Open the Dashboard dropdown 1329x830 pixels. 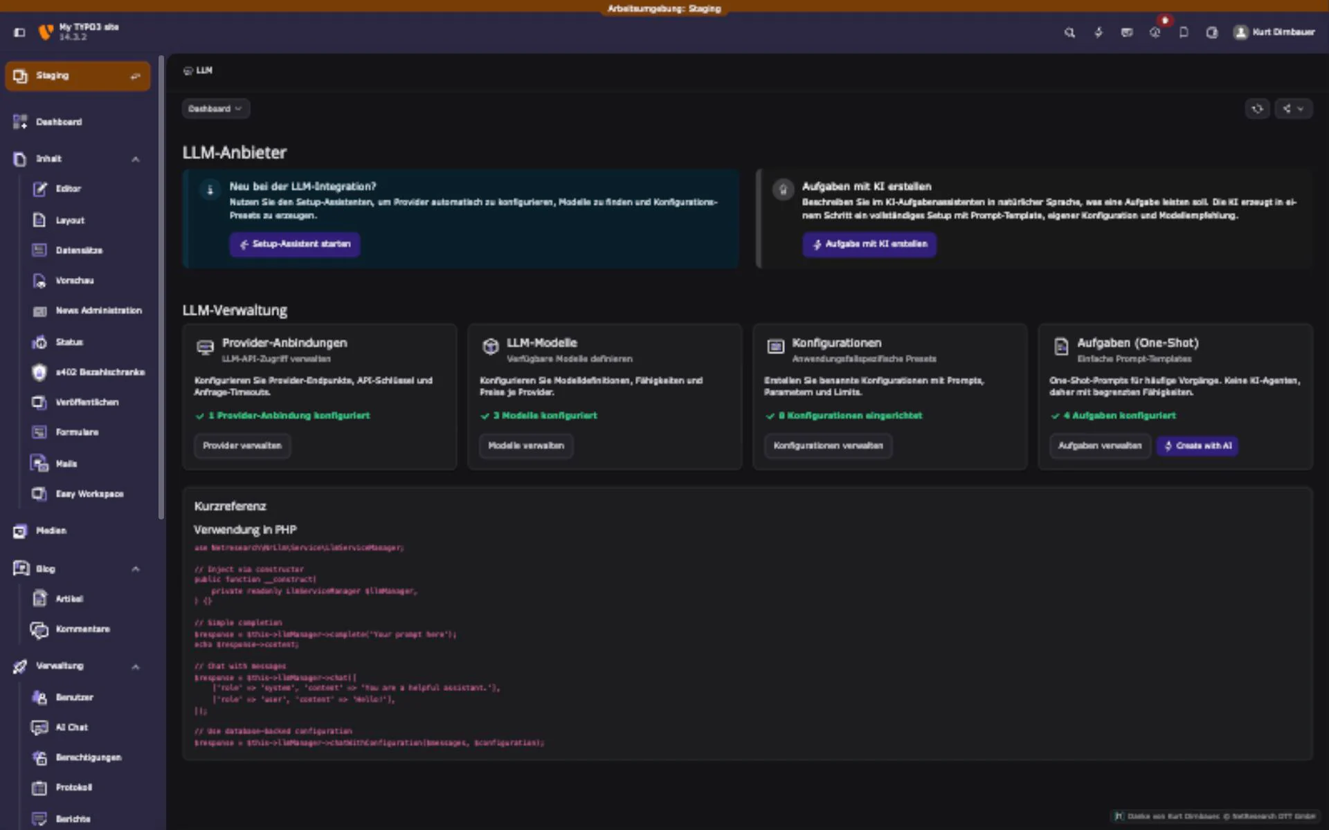coord(215,109)
